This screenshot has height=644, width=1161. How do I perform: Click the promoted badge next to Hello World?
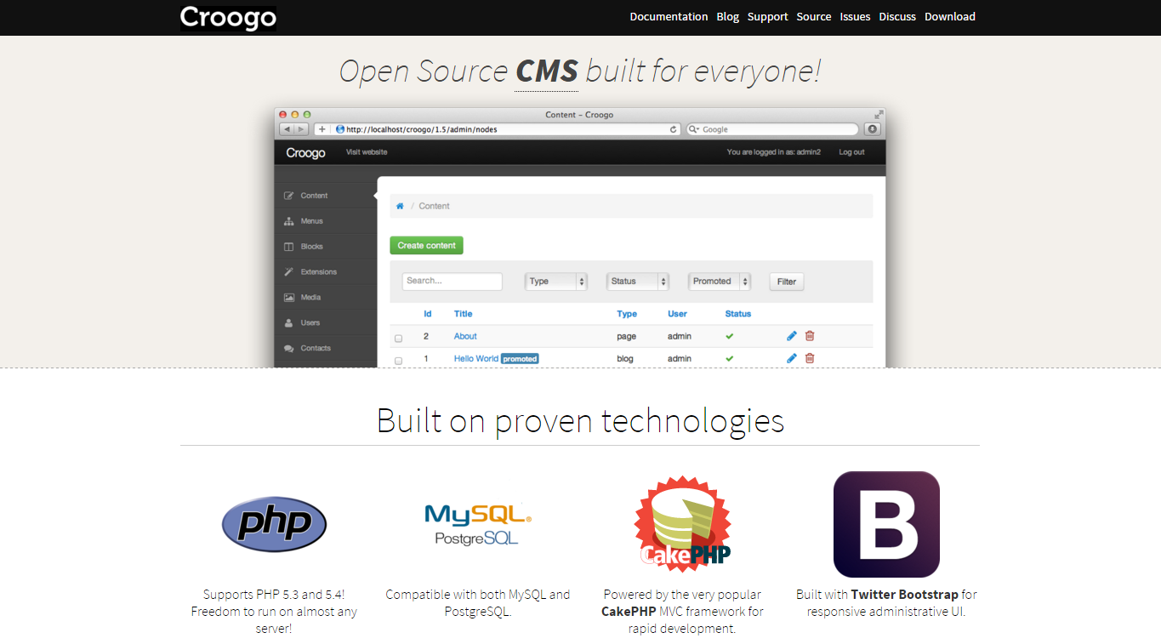520,359
